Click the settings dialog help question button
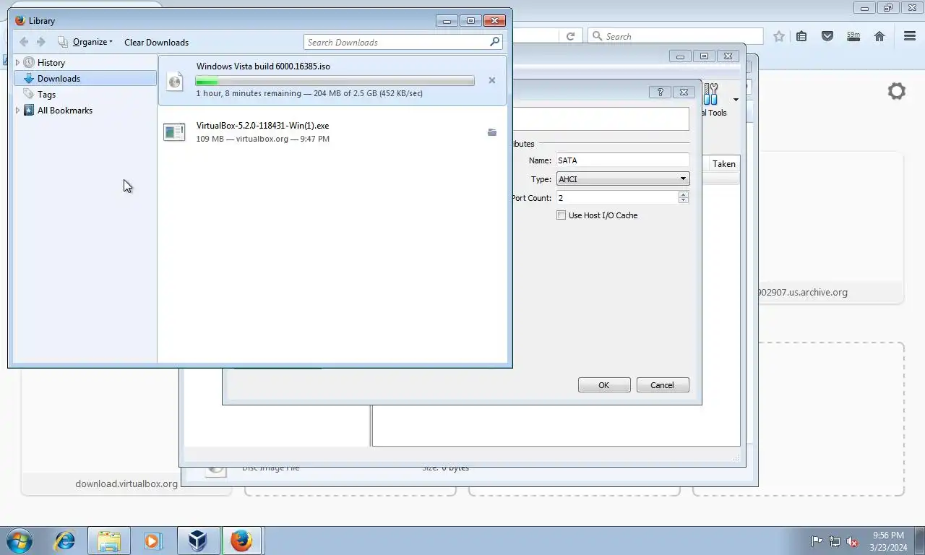Viewport: 925px width, 555px height. [x=660, y=92]
